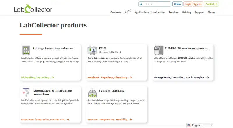Click arrow after Biobanking, barcoding
The width and height of the screenshot is (233, 128).
[53, 77]
